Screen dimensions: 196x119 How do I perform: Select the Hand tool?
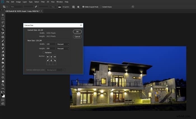tap(3, 81)
